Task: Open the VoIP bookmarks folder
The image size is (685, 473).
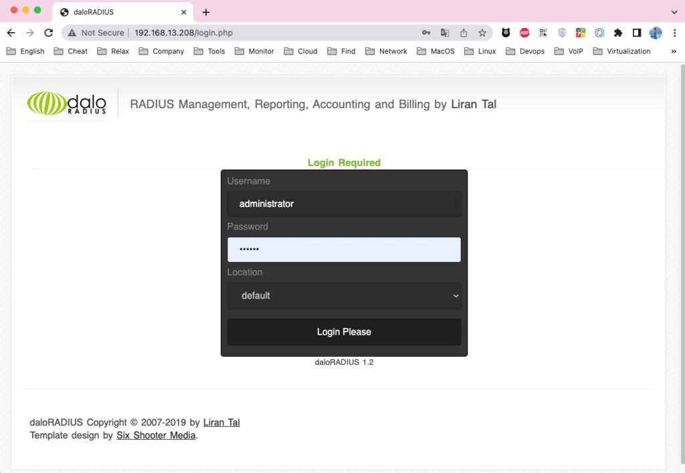Action: pos(569,51)
